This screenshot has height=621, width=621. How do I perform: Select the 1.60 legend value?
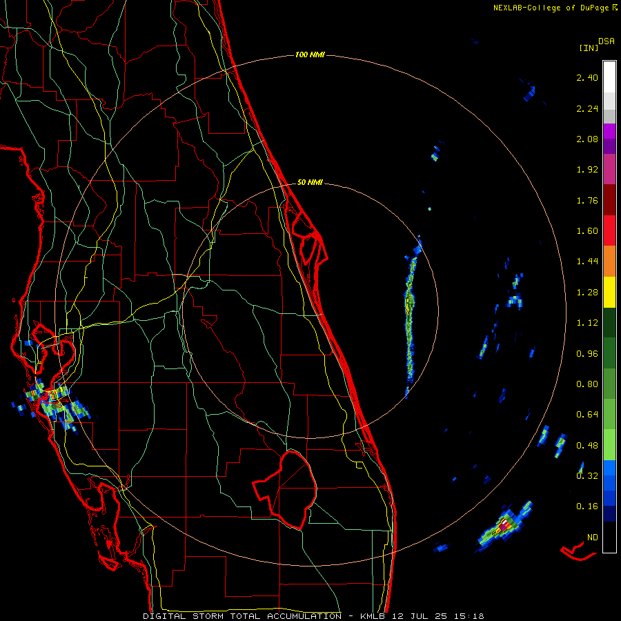587,231
